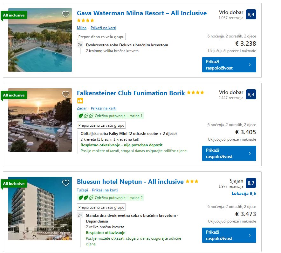
Task: Favorite the Bluesun hotel Neptun listing
Action: (66, 183)
